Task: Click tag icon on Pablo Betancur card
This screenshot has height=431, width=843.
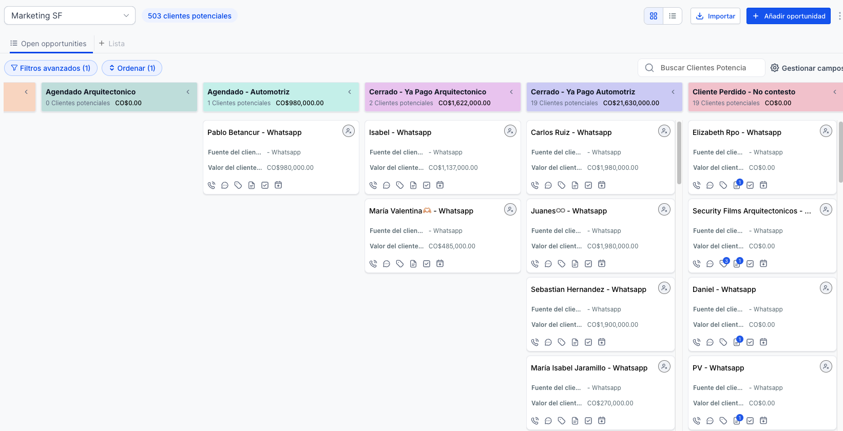Action: pyautogui.click(x=238, y=185)
